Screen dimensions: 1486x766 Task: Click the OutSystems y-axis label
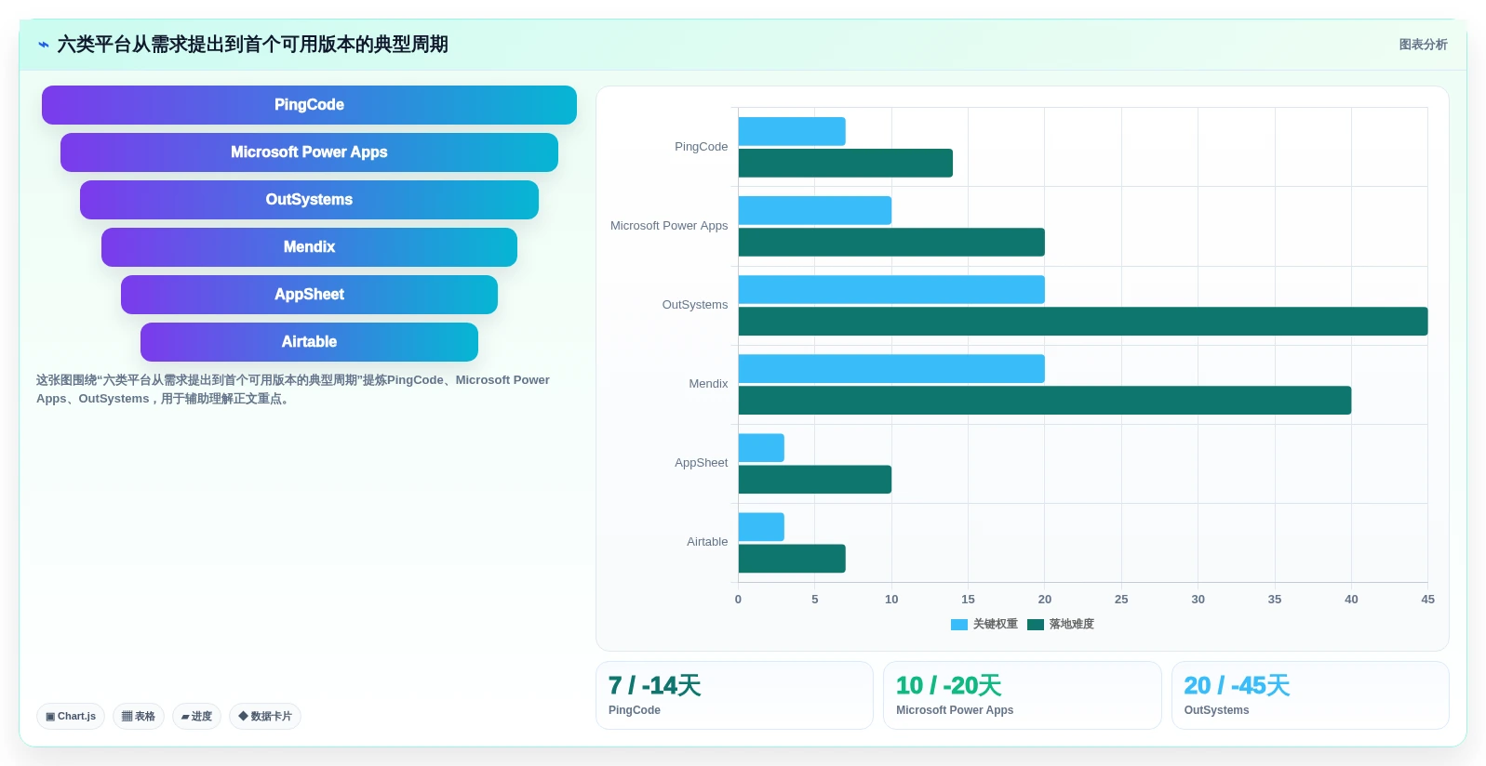(695, 305)
